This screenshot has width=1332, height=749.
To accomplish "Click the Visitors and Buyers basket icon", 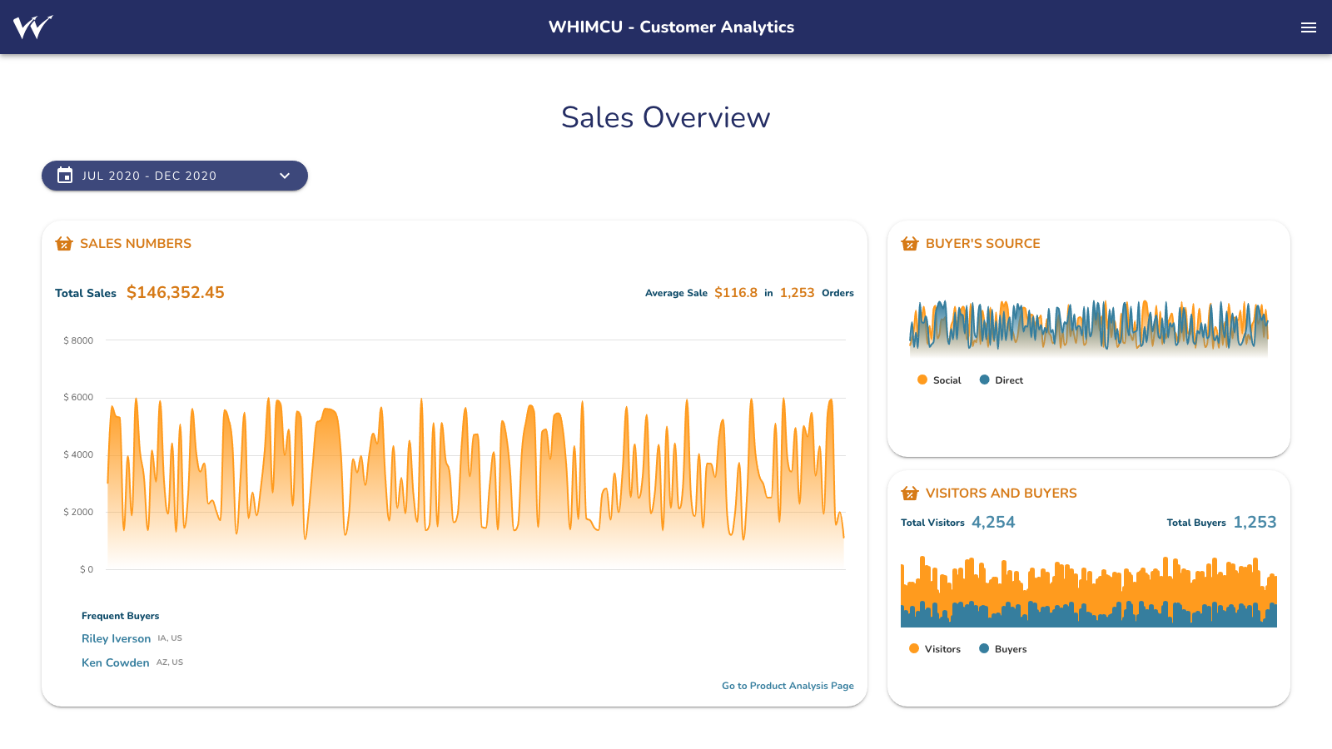I will coord(910,494).
